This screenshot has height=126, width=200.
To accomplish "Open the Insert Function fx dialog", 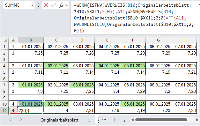I will [61, 5].
